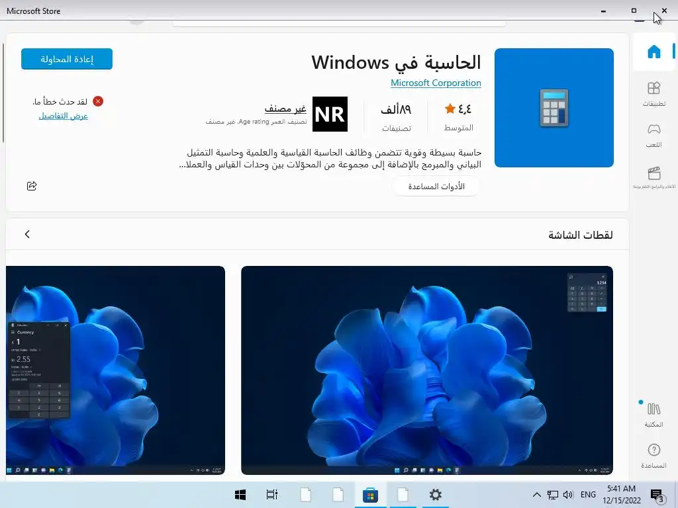This screenshot has height=508, width=678.
Task: Click the Utilities category tag (الأدوات المساعدة)
Action: pyautogui.click(x=436, y=186)
